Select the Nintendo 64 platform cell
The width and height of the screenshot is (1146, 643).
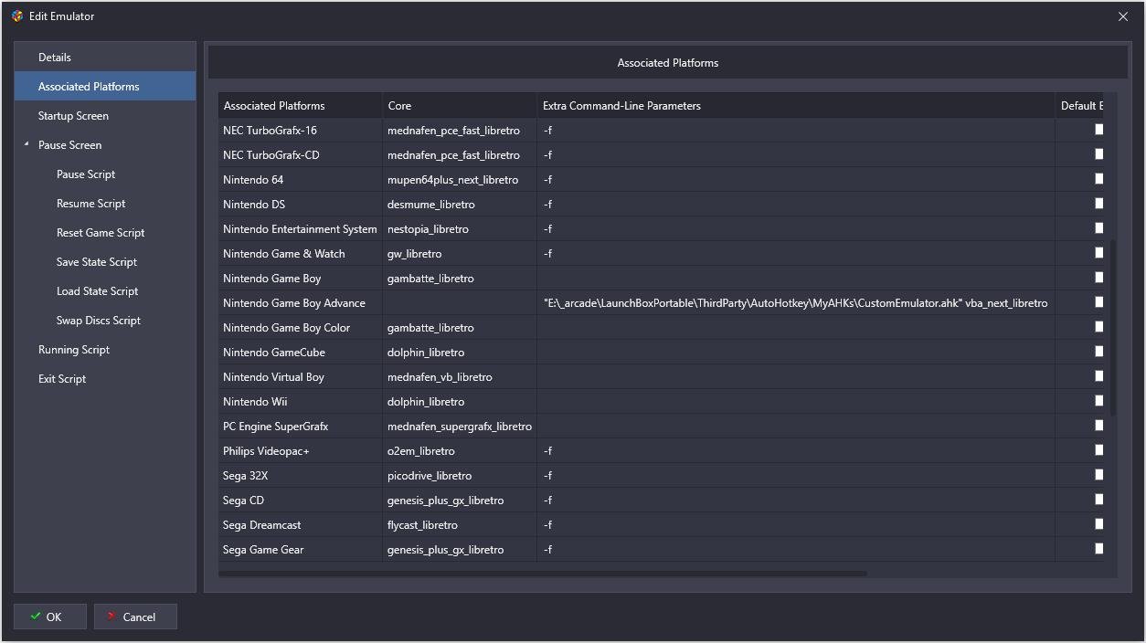(300, 179)
